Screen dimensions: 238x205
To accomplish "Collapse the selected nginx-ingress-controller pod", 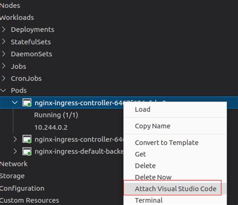I will click(15, 103).
